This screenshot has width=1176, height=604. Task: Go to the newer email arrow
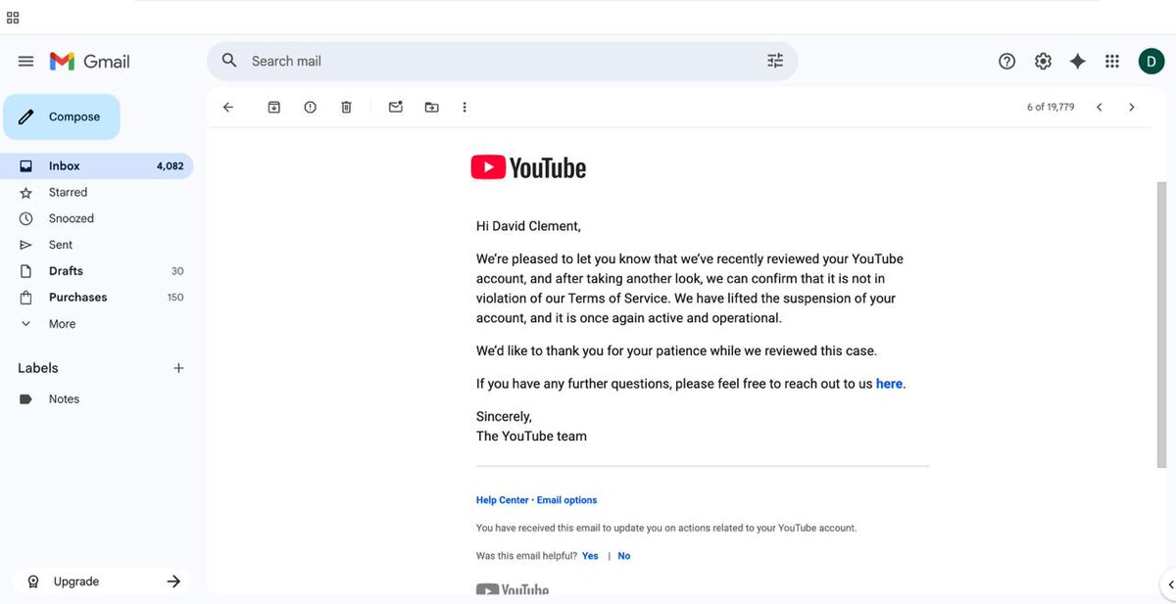pos(1100,107)
